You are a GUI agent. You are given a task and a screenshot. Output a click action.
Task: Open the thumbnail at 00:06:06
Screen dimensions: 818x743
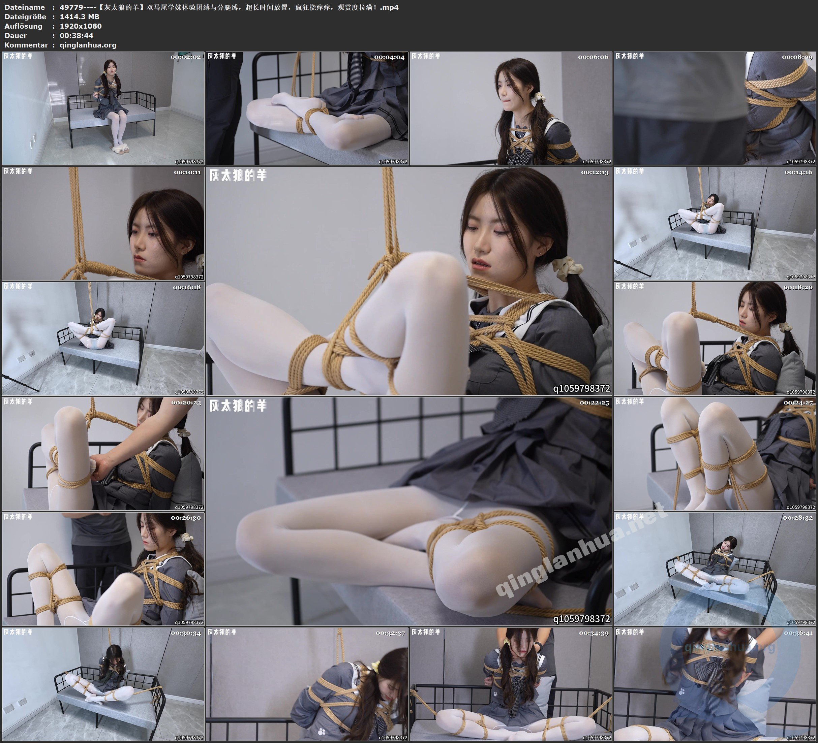tap(511, 108)
